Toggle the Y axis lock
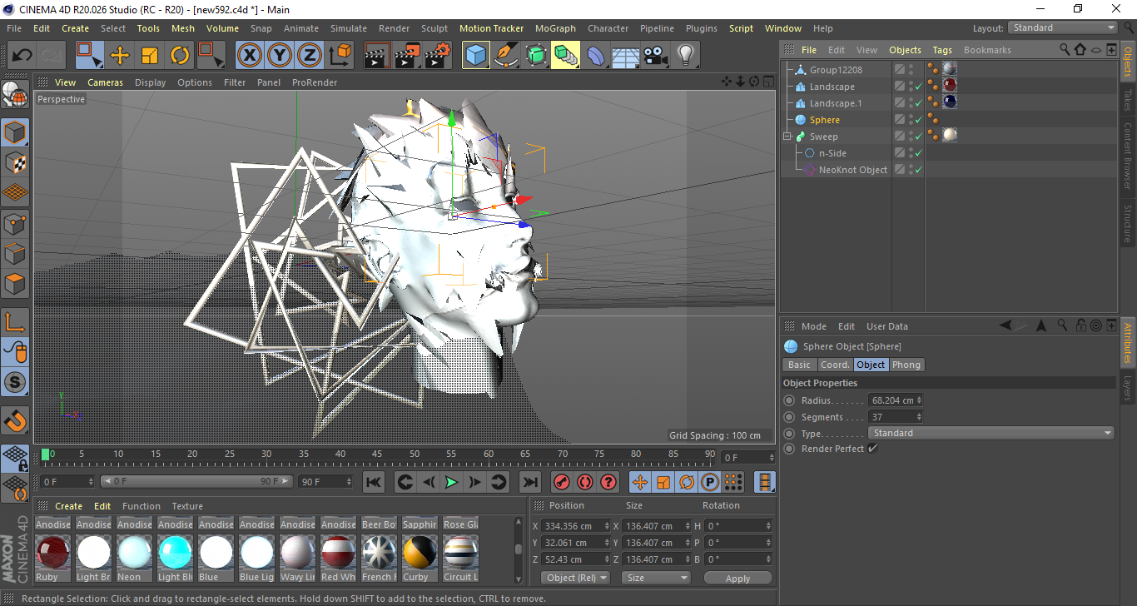1137x606 pixels. pos(279,56)
